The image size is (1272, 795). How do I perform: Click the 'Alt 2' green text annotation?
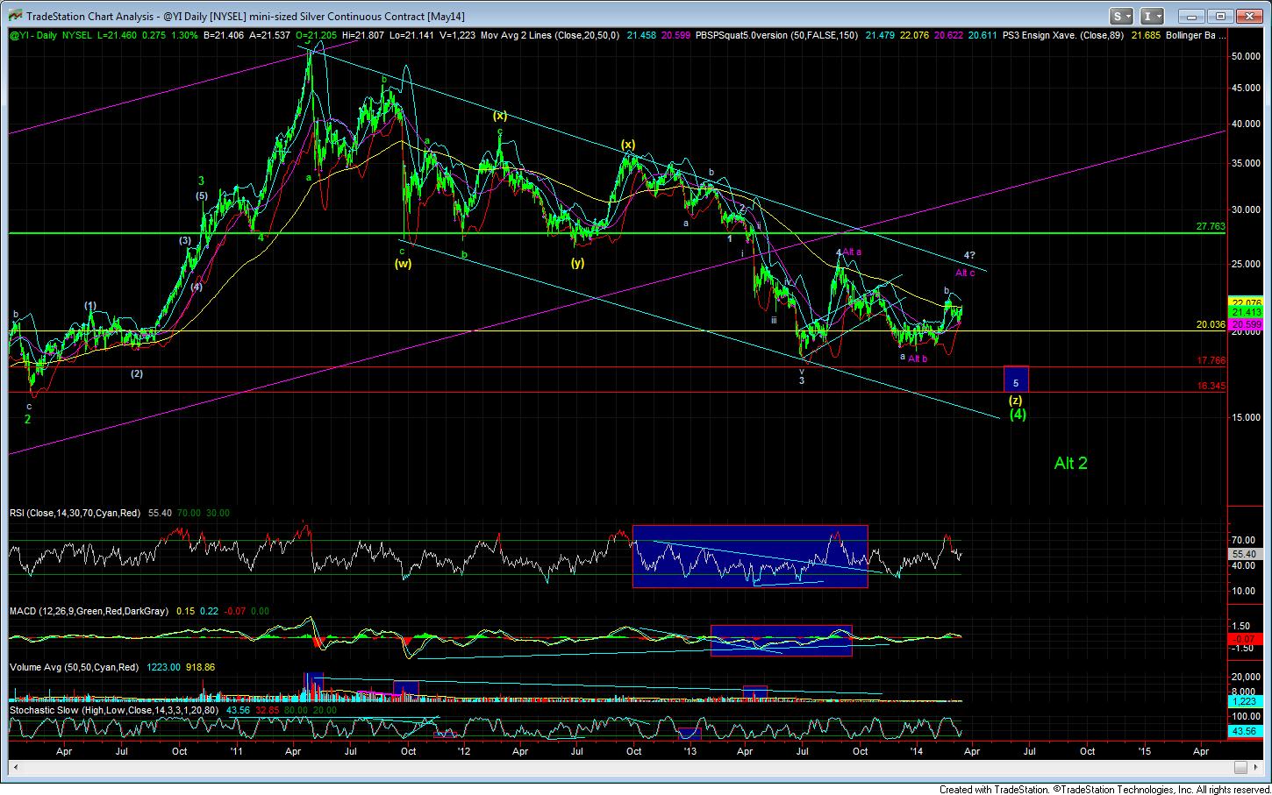click(x=1070, y=464)
